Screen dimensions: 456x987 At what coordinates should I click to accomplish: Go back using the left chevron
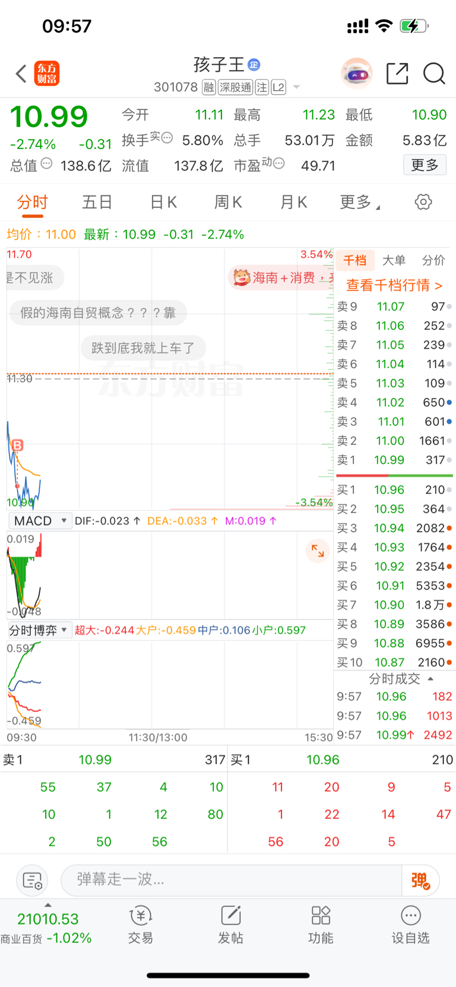(21, 74)
